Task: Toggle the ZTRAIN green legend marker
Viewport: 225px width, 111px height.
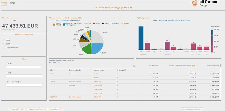Action: [x=76, y=24]
